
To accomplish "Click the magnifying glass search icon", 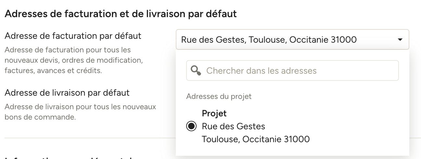I will (196, 70).
